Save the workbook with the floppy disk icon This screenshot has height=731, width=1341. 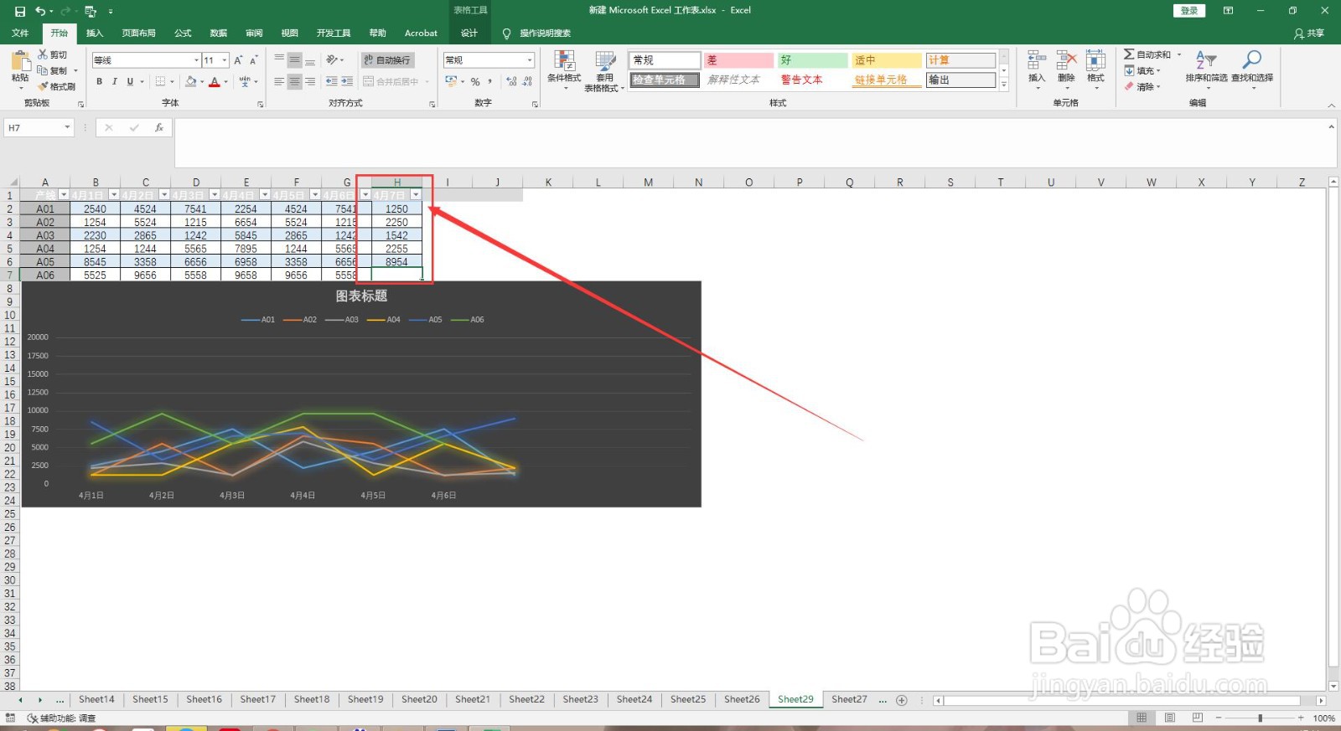pos(20,11)
